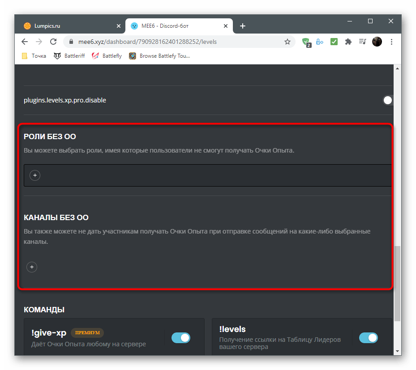Click the plus icon under РОЛИ БЕЗ ОО

pos(35,175)
